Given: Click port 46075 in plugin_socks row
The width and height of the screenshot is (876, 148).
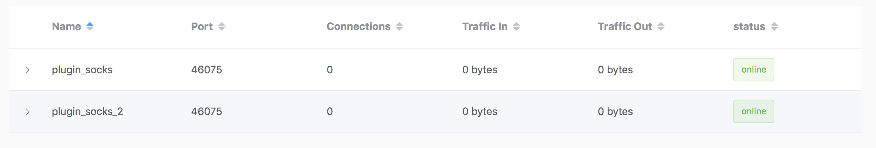Looking at the screenshot, I should coord(206,70).
